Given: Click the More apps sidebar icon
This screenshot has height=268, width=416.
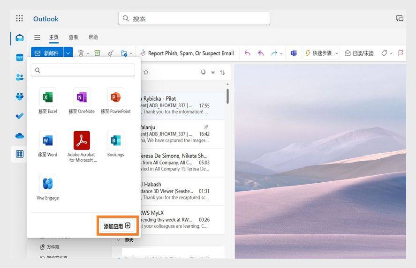Looking at the screenshot, I should click(x=20, y=154).
